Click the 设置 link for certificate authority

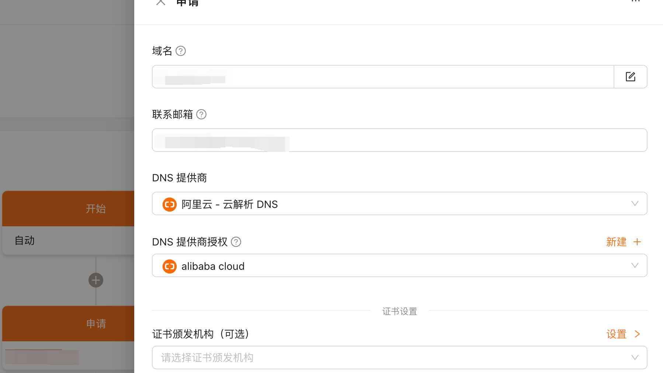(x=617, y=334)
